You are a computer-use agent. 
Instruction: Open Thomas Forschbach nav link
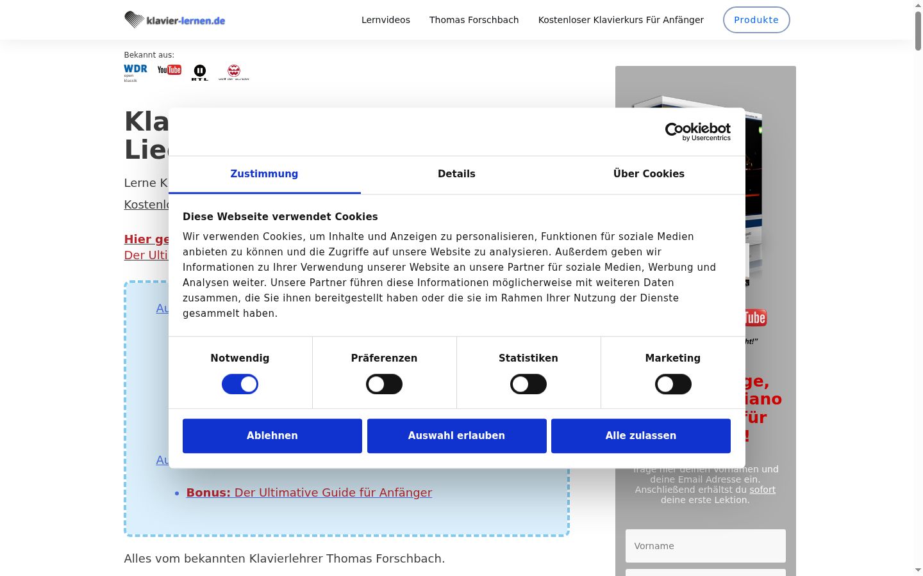(x=474, y=20)
